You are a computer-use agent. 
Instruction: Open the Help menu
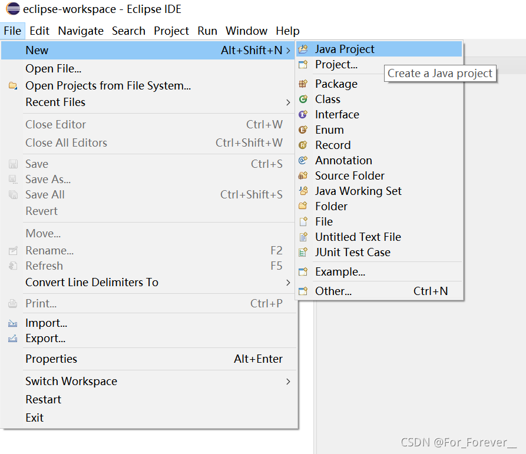coord(287,31)
